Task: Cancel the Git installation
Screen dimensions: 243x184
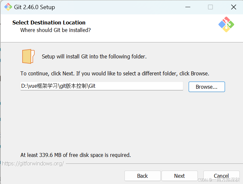Action: (221, 176)
